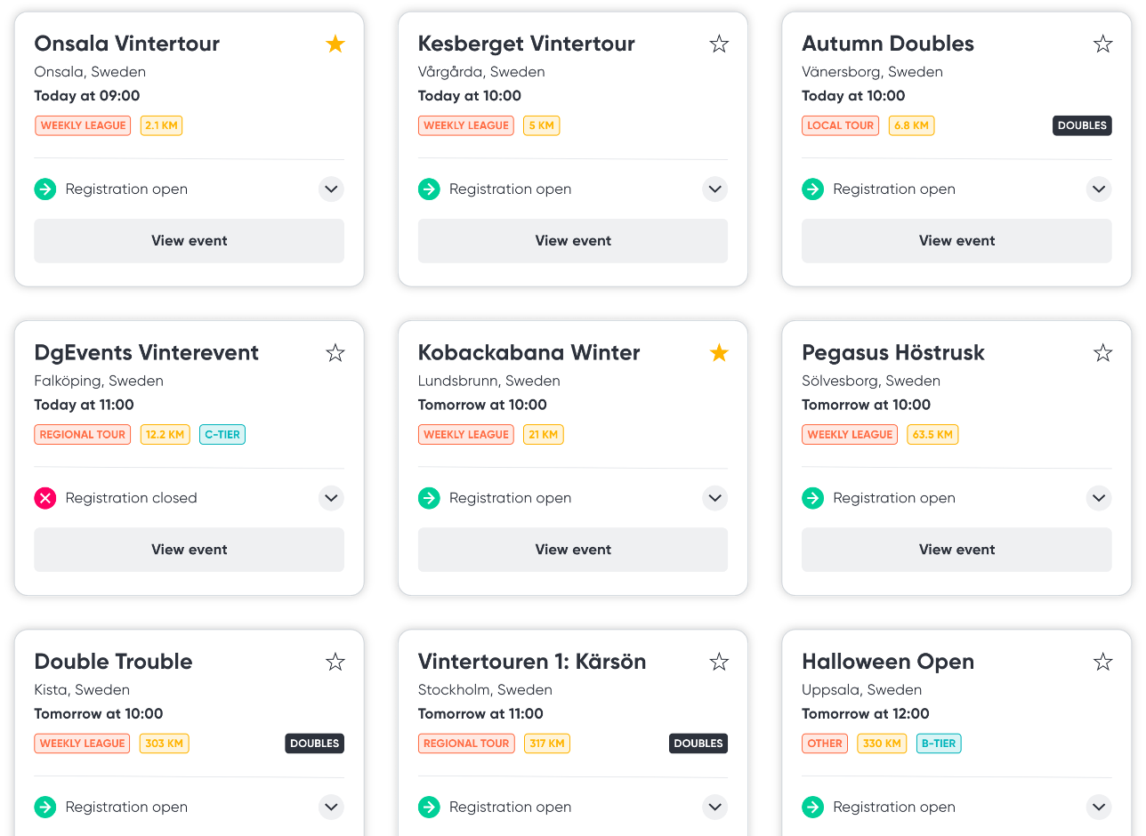Click the C-Tier tag on DgEvents Vinterevent
1146x836 pixels.
coord(222,435)
